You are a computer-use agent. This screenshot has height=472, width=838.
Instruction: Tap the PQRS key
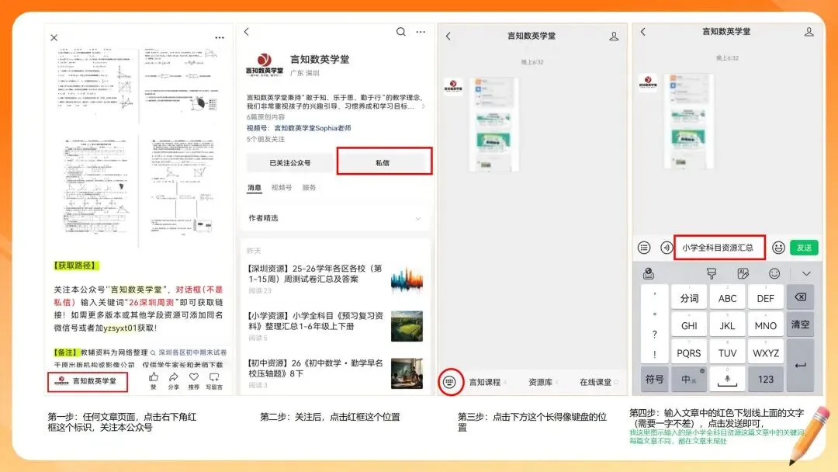pyautogui.click(x=689, y=352)
